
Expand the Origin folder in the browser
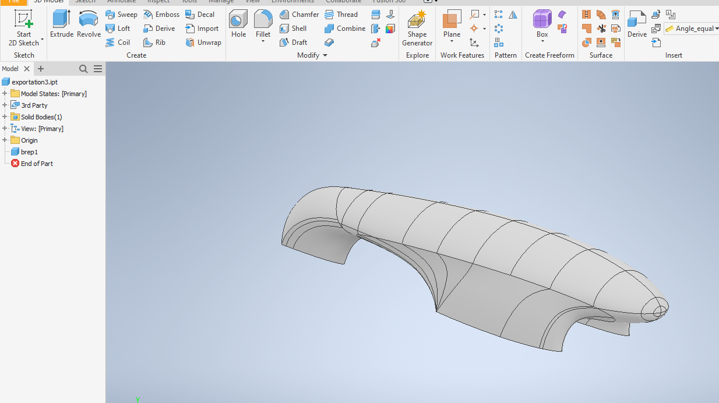5,140
